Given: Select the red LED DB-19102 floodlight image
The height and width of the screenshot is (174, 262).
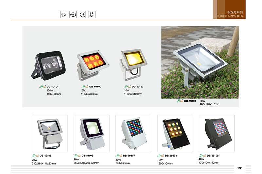Looking at the screenshot, I should pyautogui.click(x=93, y=65).
